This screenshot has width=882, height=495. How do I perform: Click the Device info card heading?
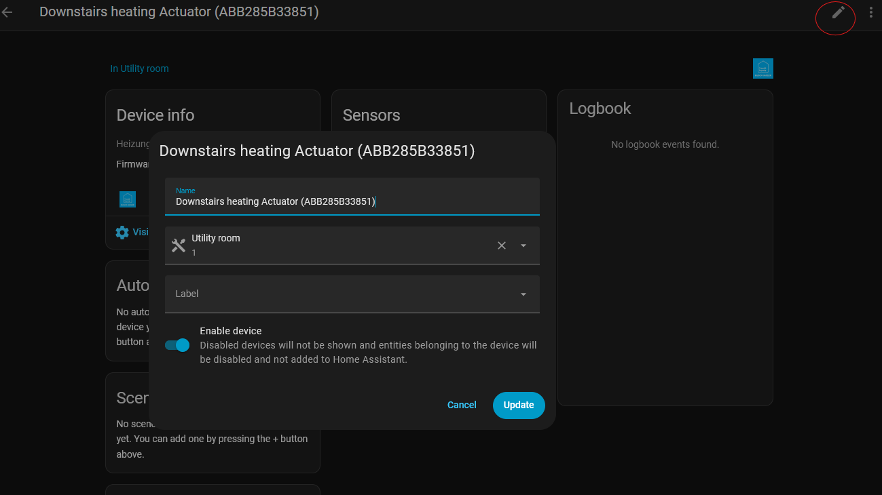(155, 115)
